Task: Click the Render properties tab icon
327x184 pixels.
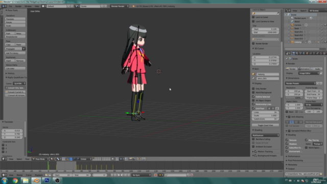Action: click(293, 53)
